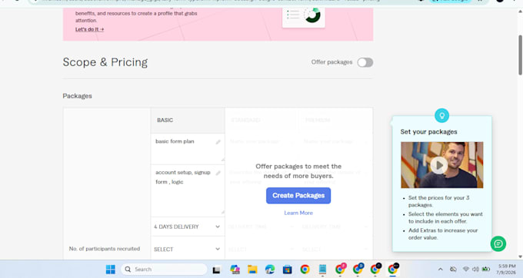This screenshot has height=278, width=523.
Task: Select the BASIC package column header
Action: [188, 121]
